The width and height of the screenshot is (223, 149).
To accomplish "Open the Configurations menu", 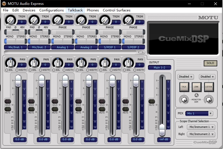I will click(51, 10).
